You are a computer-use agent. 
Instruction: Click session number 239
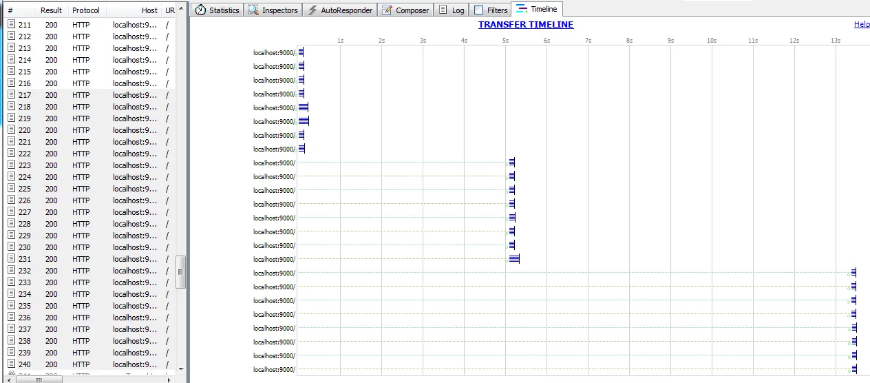click(x=24, y=353)
